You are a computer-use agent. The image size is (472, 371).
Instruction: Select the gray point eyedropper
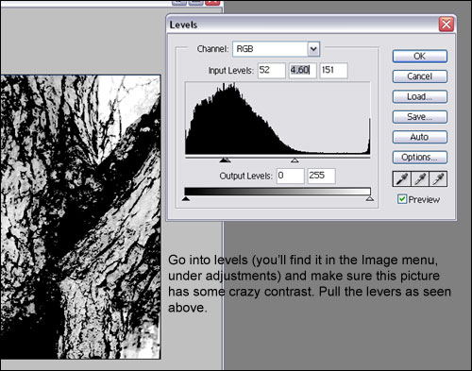coord(420,178)
